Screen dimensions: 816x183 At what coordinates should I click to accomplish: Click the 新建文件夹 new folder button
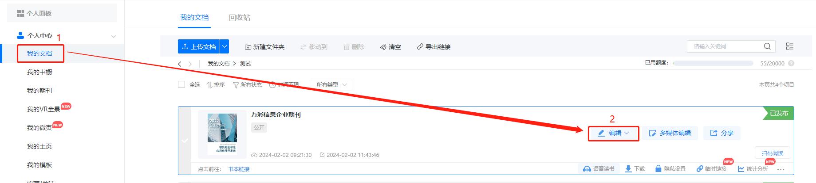[x=264, y=47]
